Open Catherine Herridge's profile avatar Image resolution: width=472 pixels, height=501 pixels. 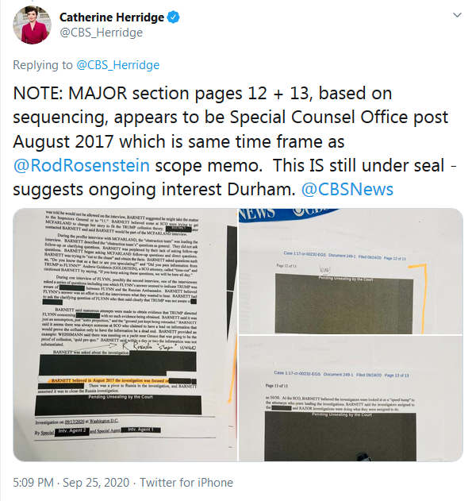click(32, 25)
